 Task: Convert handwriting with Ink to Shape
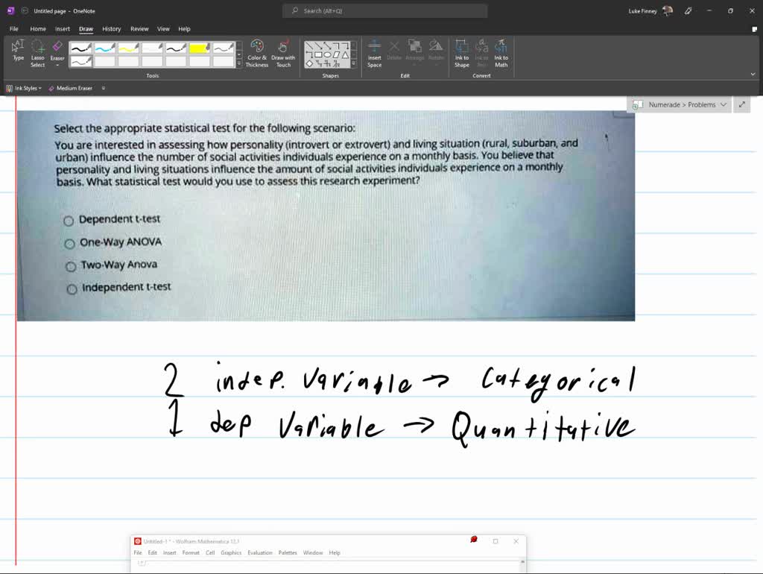462,52
